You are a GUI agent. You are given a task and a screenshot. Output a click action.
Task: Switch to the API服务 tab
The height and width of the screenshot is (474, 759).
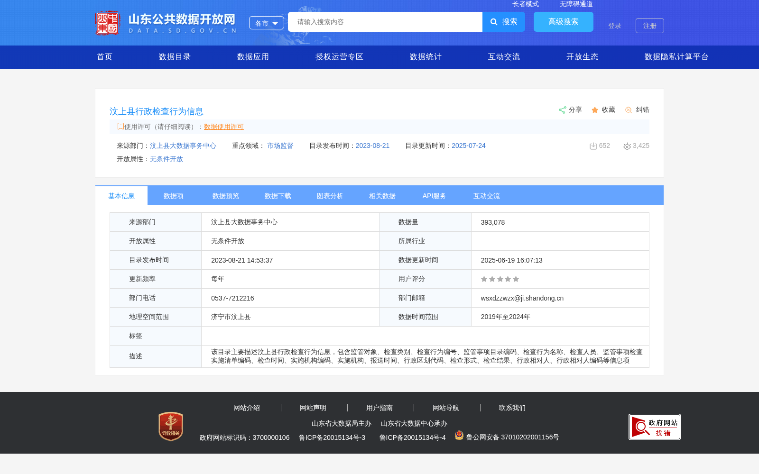(435, 196)
